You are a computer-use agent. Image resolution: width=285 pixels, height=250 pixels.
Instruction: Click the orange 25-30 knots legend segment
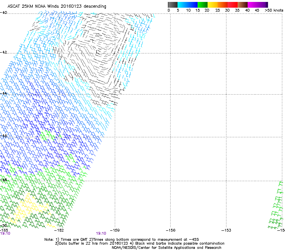[223, 5]
